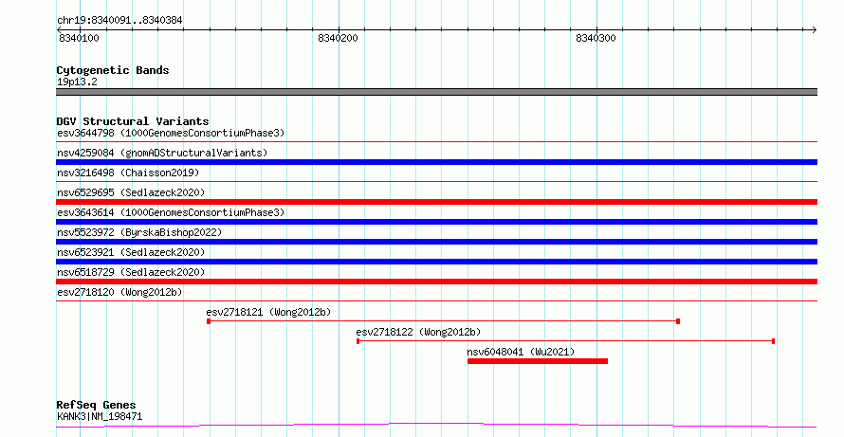Select the nsv6518729 Sedlazeck2020 label
Screen dimensions: 844x437
pos(131,272)
